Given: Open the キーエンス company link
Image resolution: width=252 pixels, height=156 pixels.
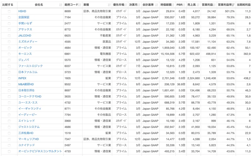Looking at the screenshot, I should point(25,54).
